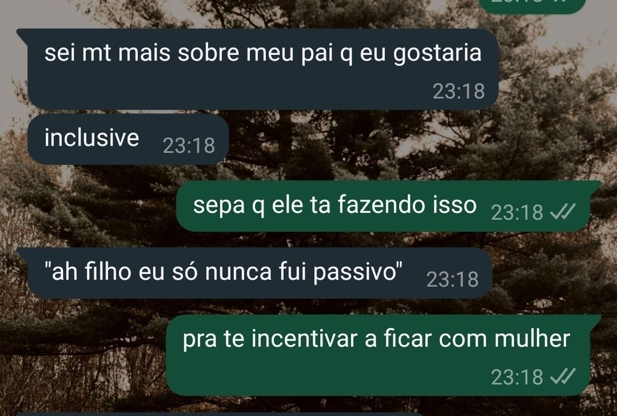Tap the 23:18 timestamp of 'sei mt mais' message
This screenshot has width=617, height=416.
pyautogui.click(x=458, y=91)
